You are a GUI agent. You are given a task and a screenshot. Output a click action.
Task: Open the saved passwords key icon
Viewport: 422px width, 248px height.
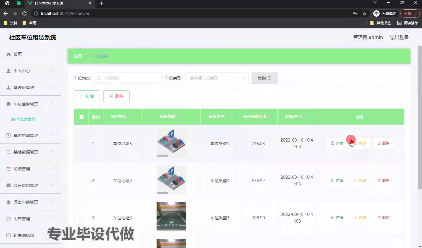click(x=355, y=13)
